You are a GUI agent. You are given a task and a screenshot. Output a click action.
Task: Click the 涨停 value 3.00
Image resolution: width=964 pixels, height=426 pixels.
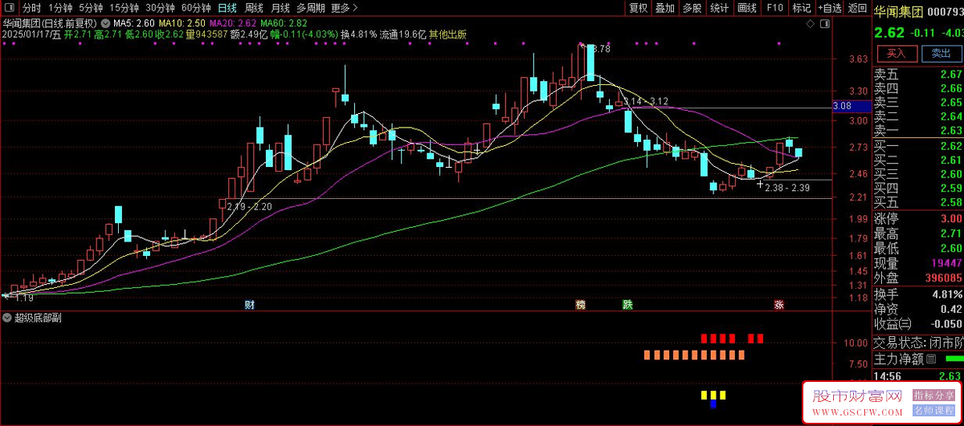[951, 219]
